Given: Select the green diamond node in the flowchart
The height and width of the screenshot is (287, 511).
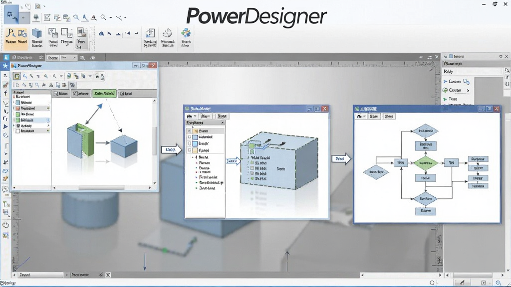Looking at the screenshot, I should coord(426,163).
